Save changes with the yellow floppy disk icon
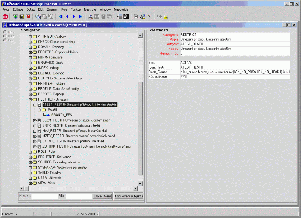Viewport: 301px width, 218px height. 22,17
